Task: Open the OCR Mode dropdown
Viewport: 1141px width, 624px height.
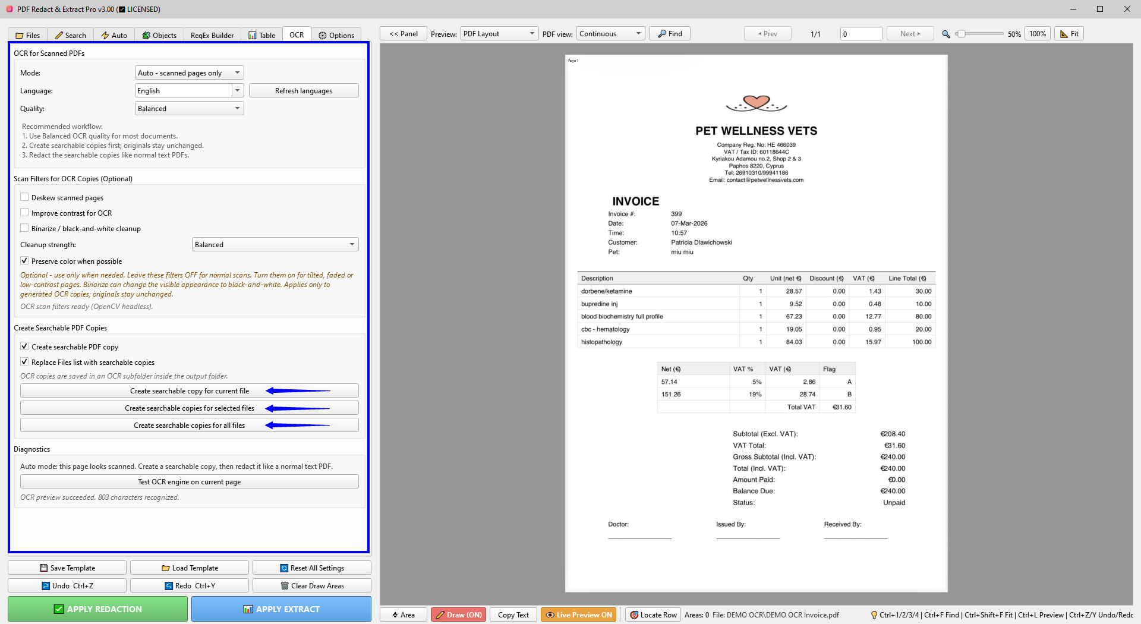Action: (189, 73)
